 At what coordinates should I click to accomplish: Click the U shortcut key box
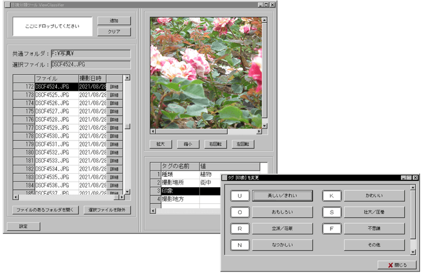pyautogui.click(x=240, y=196)
